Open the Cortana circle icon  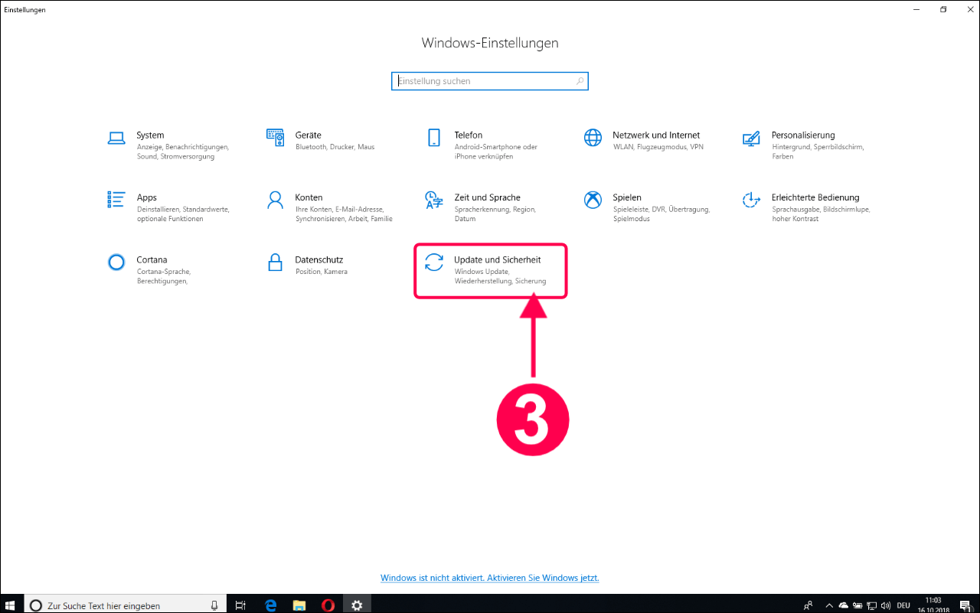coord(116,262)
